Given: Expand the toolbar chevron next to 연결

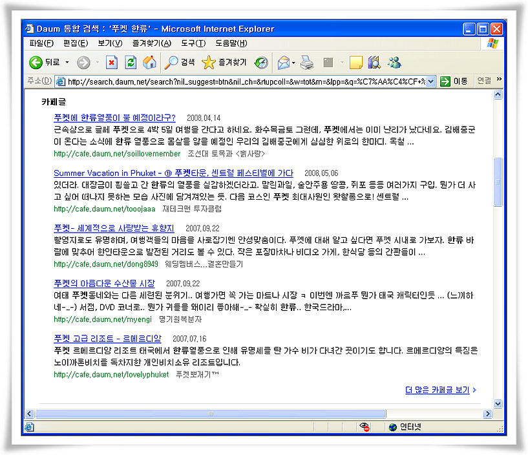Looking at the screenshot, I should click(x=499, y=79).
